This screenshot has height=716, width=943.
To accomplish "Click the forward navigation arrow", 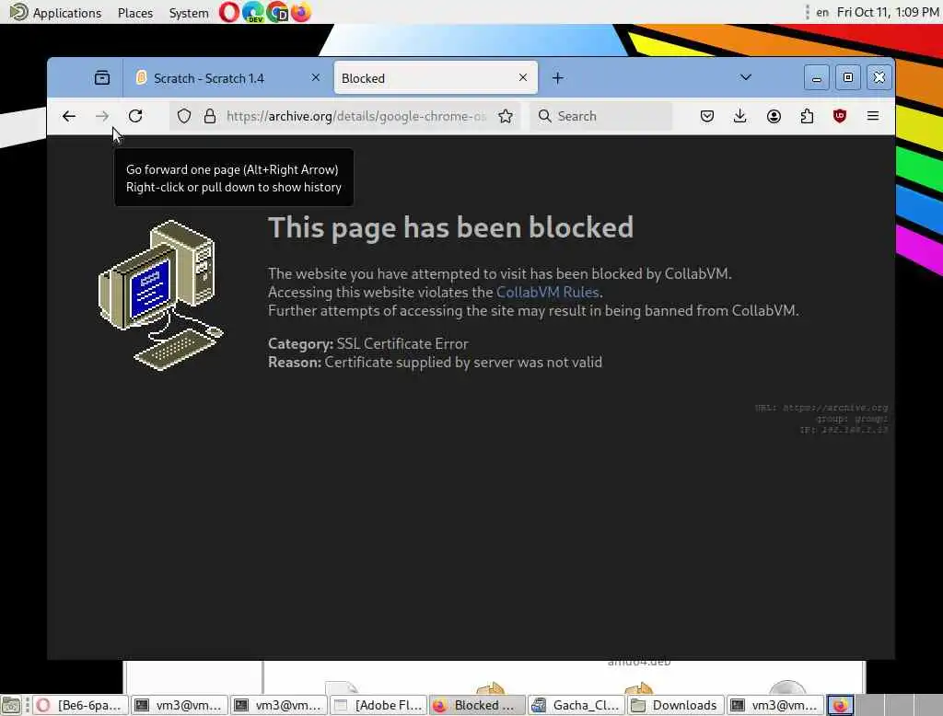I will click(102, 116).
